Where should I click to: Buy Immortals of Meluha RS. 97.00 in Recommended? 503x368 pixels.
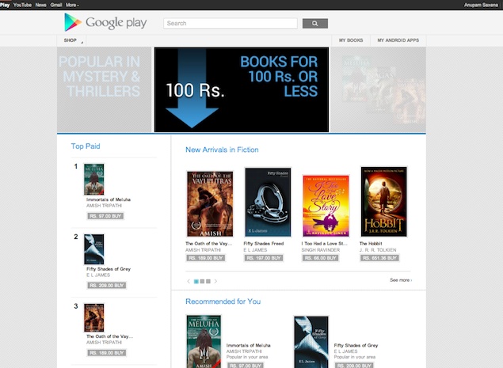pyautogui.click(x=246, y=366)
